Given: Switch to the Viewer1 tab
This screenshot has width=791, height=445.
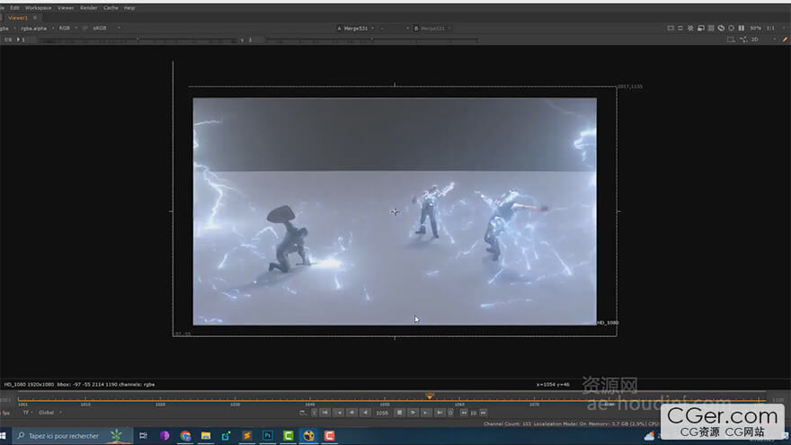Looking at the screenshot, I should click(19, 17).
